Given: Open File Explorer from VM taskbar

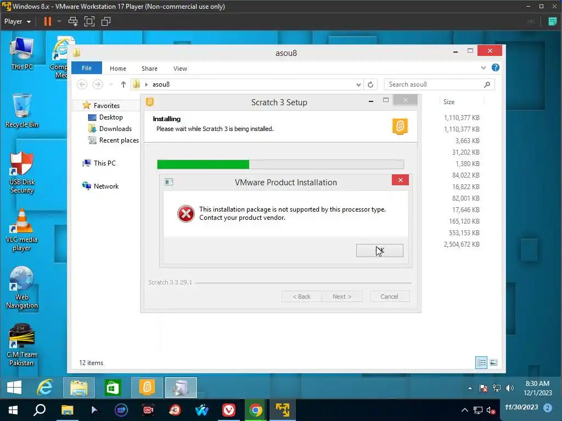Looking at the screenshot, I should click(79, 388).
